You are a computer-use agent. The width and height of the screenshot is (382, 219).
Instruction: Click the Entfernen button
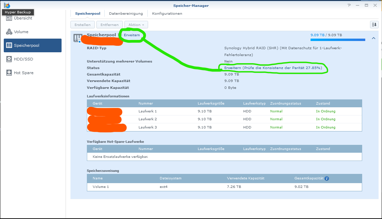coord(109,25)
